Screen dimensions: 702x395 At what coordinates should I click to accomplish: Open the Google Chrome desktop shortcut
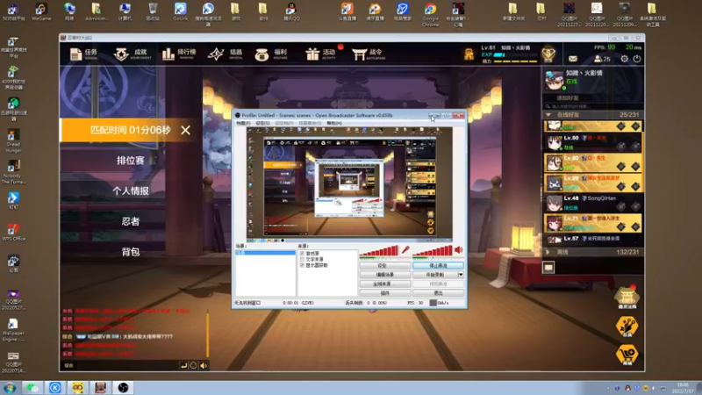click(430, 14)
